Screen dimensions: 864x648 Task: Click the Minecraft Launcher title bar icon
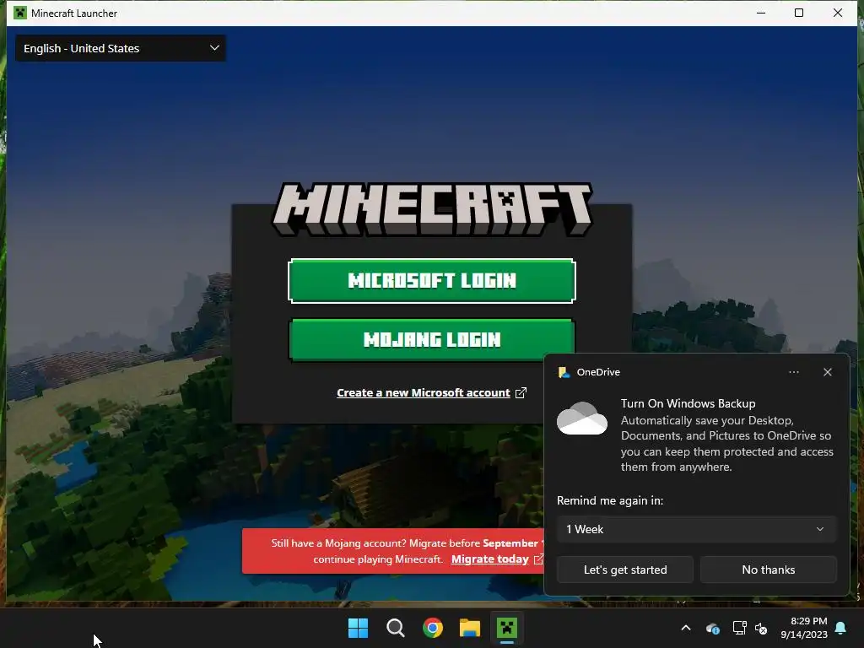tap(20, 13)
